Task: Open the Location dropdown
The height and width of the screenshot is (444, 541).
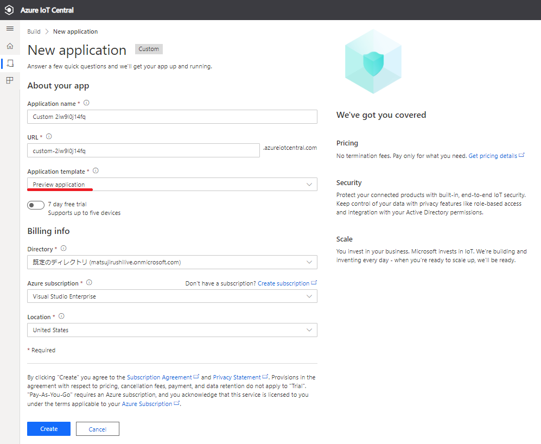Action: click(x=172, y=330)
